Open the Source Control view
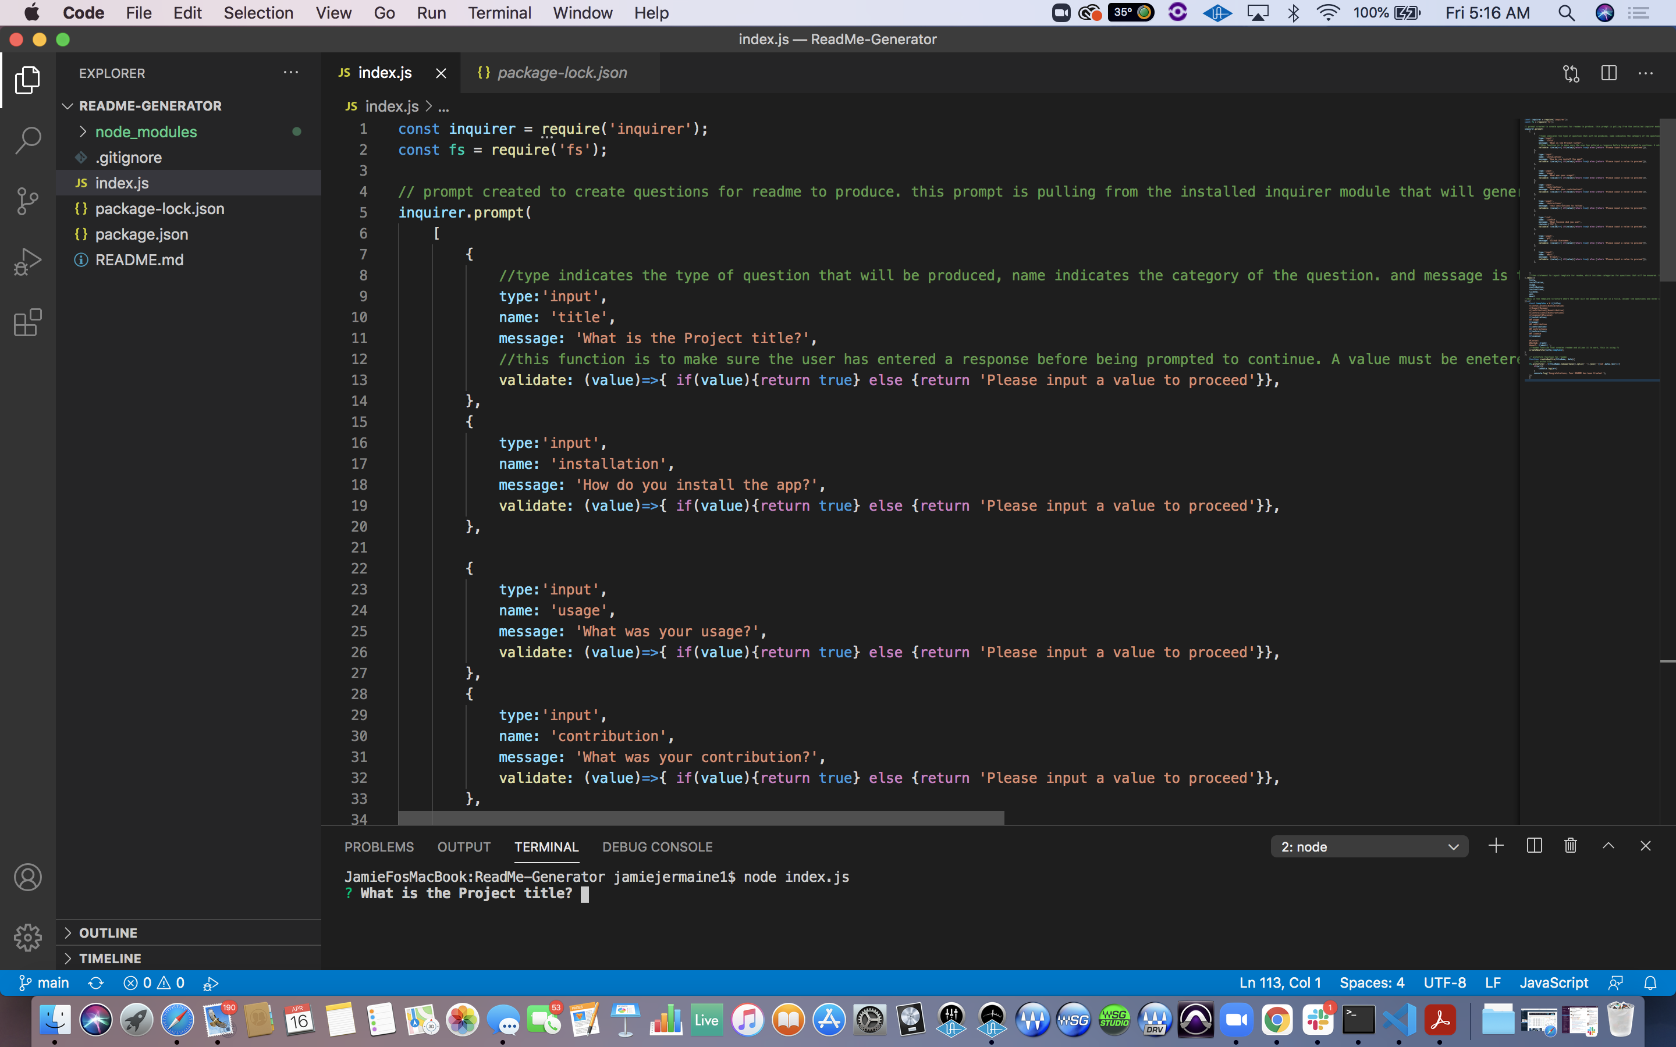 pos(28,201)
